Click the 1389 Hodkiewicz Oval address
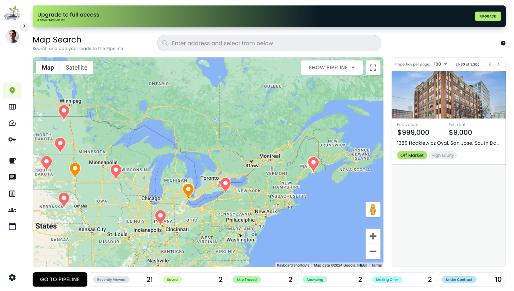 448,143
